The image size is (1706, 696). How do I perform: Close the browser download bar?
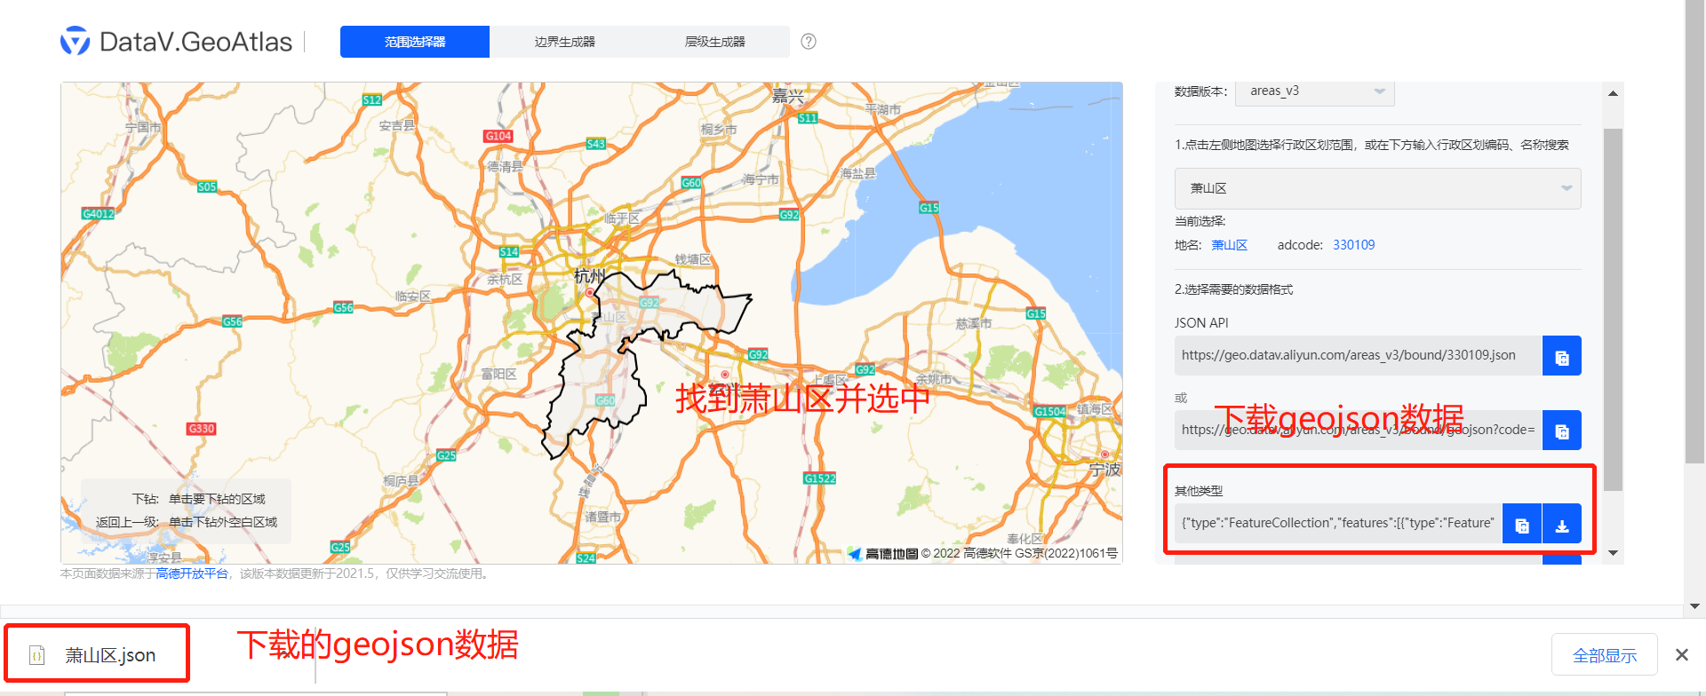[x=1681, y=655]
